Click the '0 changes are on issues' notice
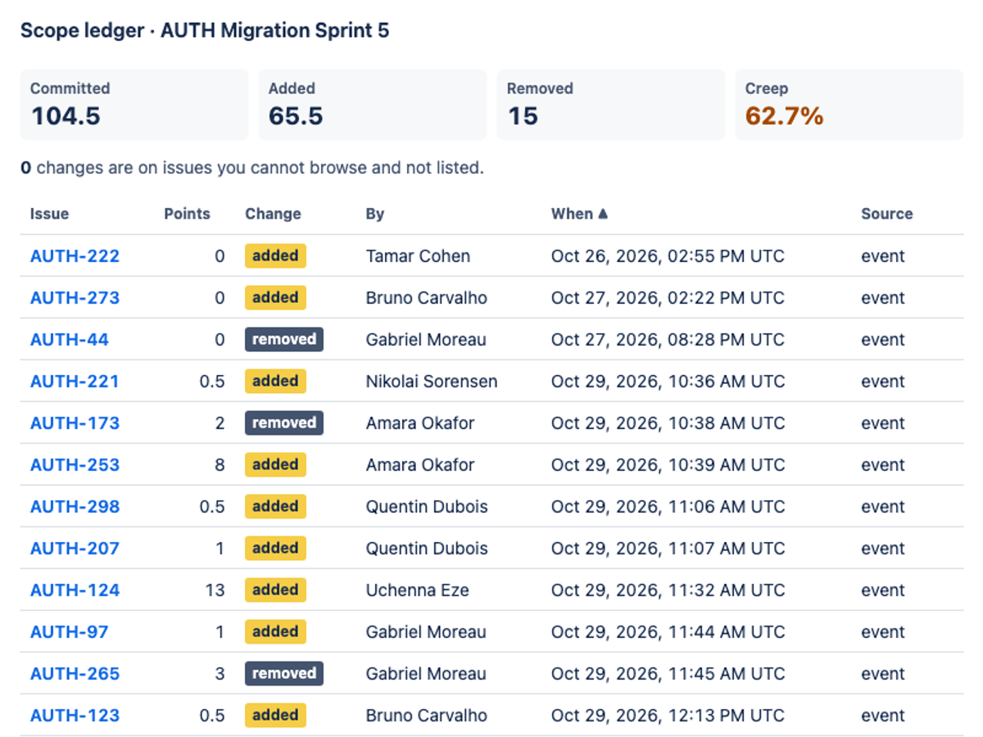983x737 pixels. (252, 168)
